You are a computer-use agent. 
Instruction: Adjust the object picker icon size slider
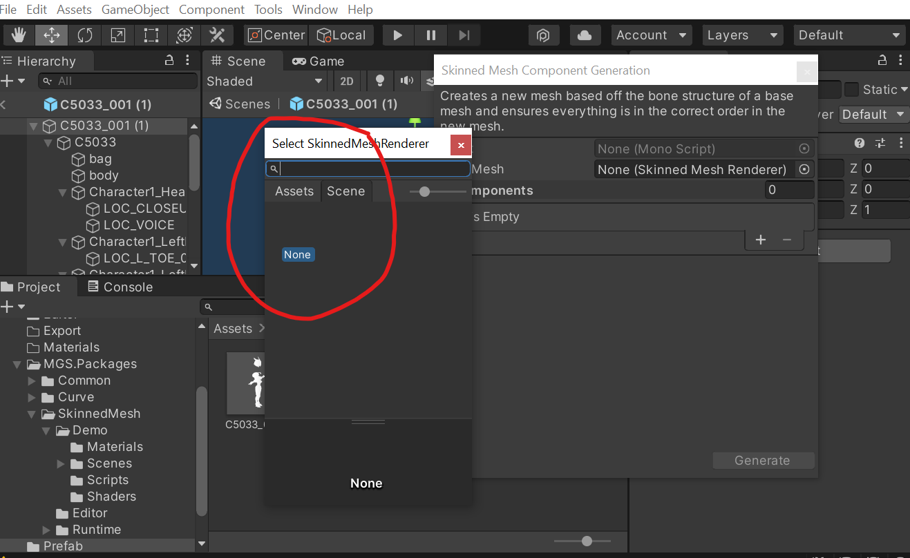coord(424,191)
